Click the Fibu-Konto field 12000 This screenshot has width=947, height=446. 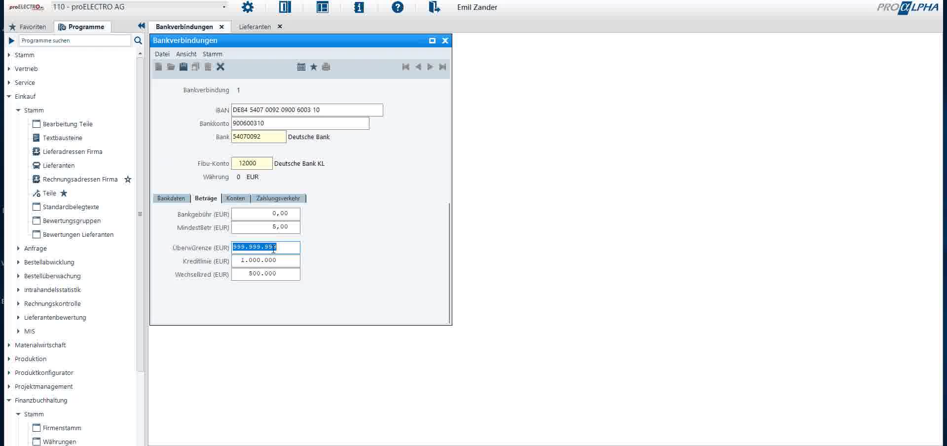(x=252, y=163)
